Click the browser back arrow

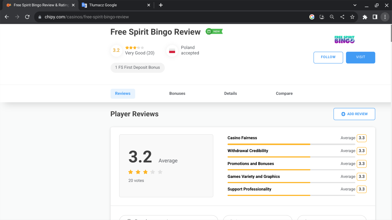pos(7,17)
